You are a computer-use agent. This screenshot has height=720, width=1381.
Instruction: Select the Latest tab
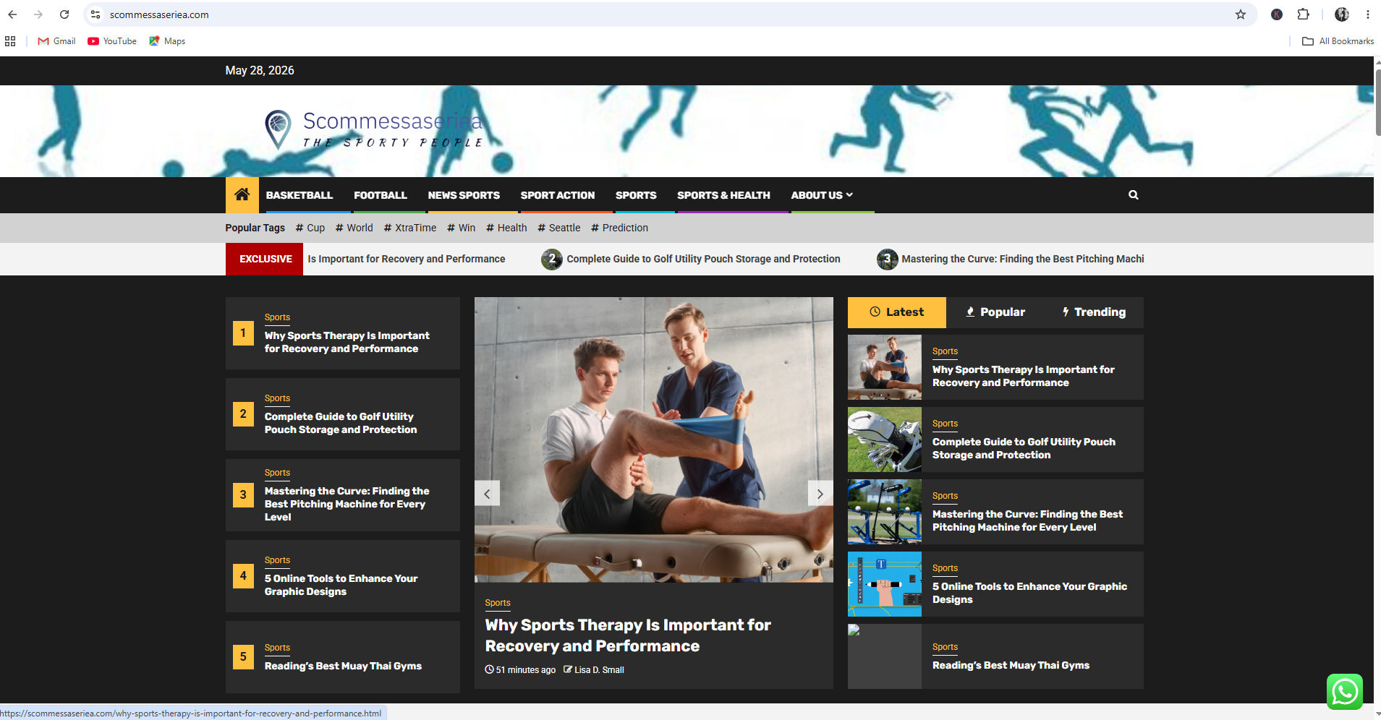tap(897, 312)
